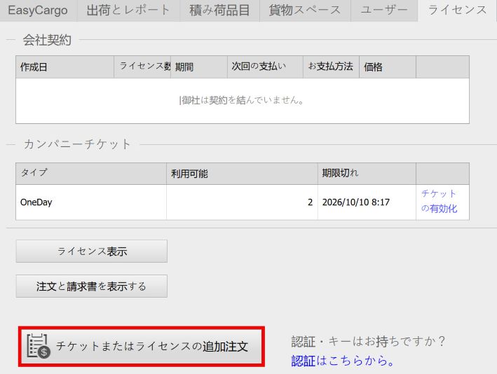The image size is (497, 374).
Task: Click the ライセンス tab
Action: [457, 11]
